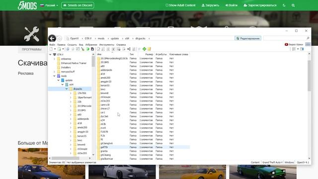
Task: Toggle dark mode with moon icon
Action: (x=284, y=5)
